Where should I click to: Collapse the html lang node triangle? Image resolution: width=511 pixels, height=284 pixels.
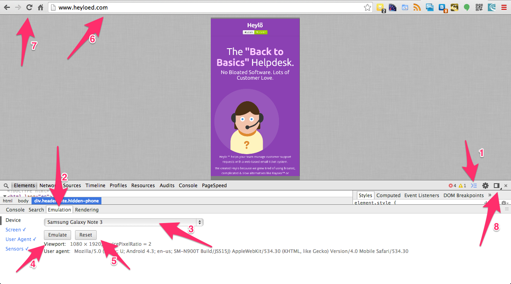tap(4, 196)
